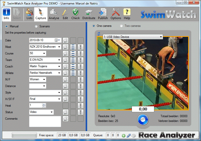Click the exclamation icon in Team row

[81, 60]
